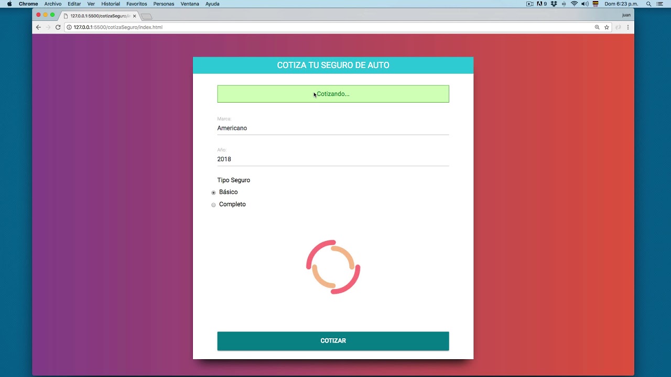
Task: Open Spotlight search in the menu bar
Action: pos(648,4)
